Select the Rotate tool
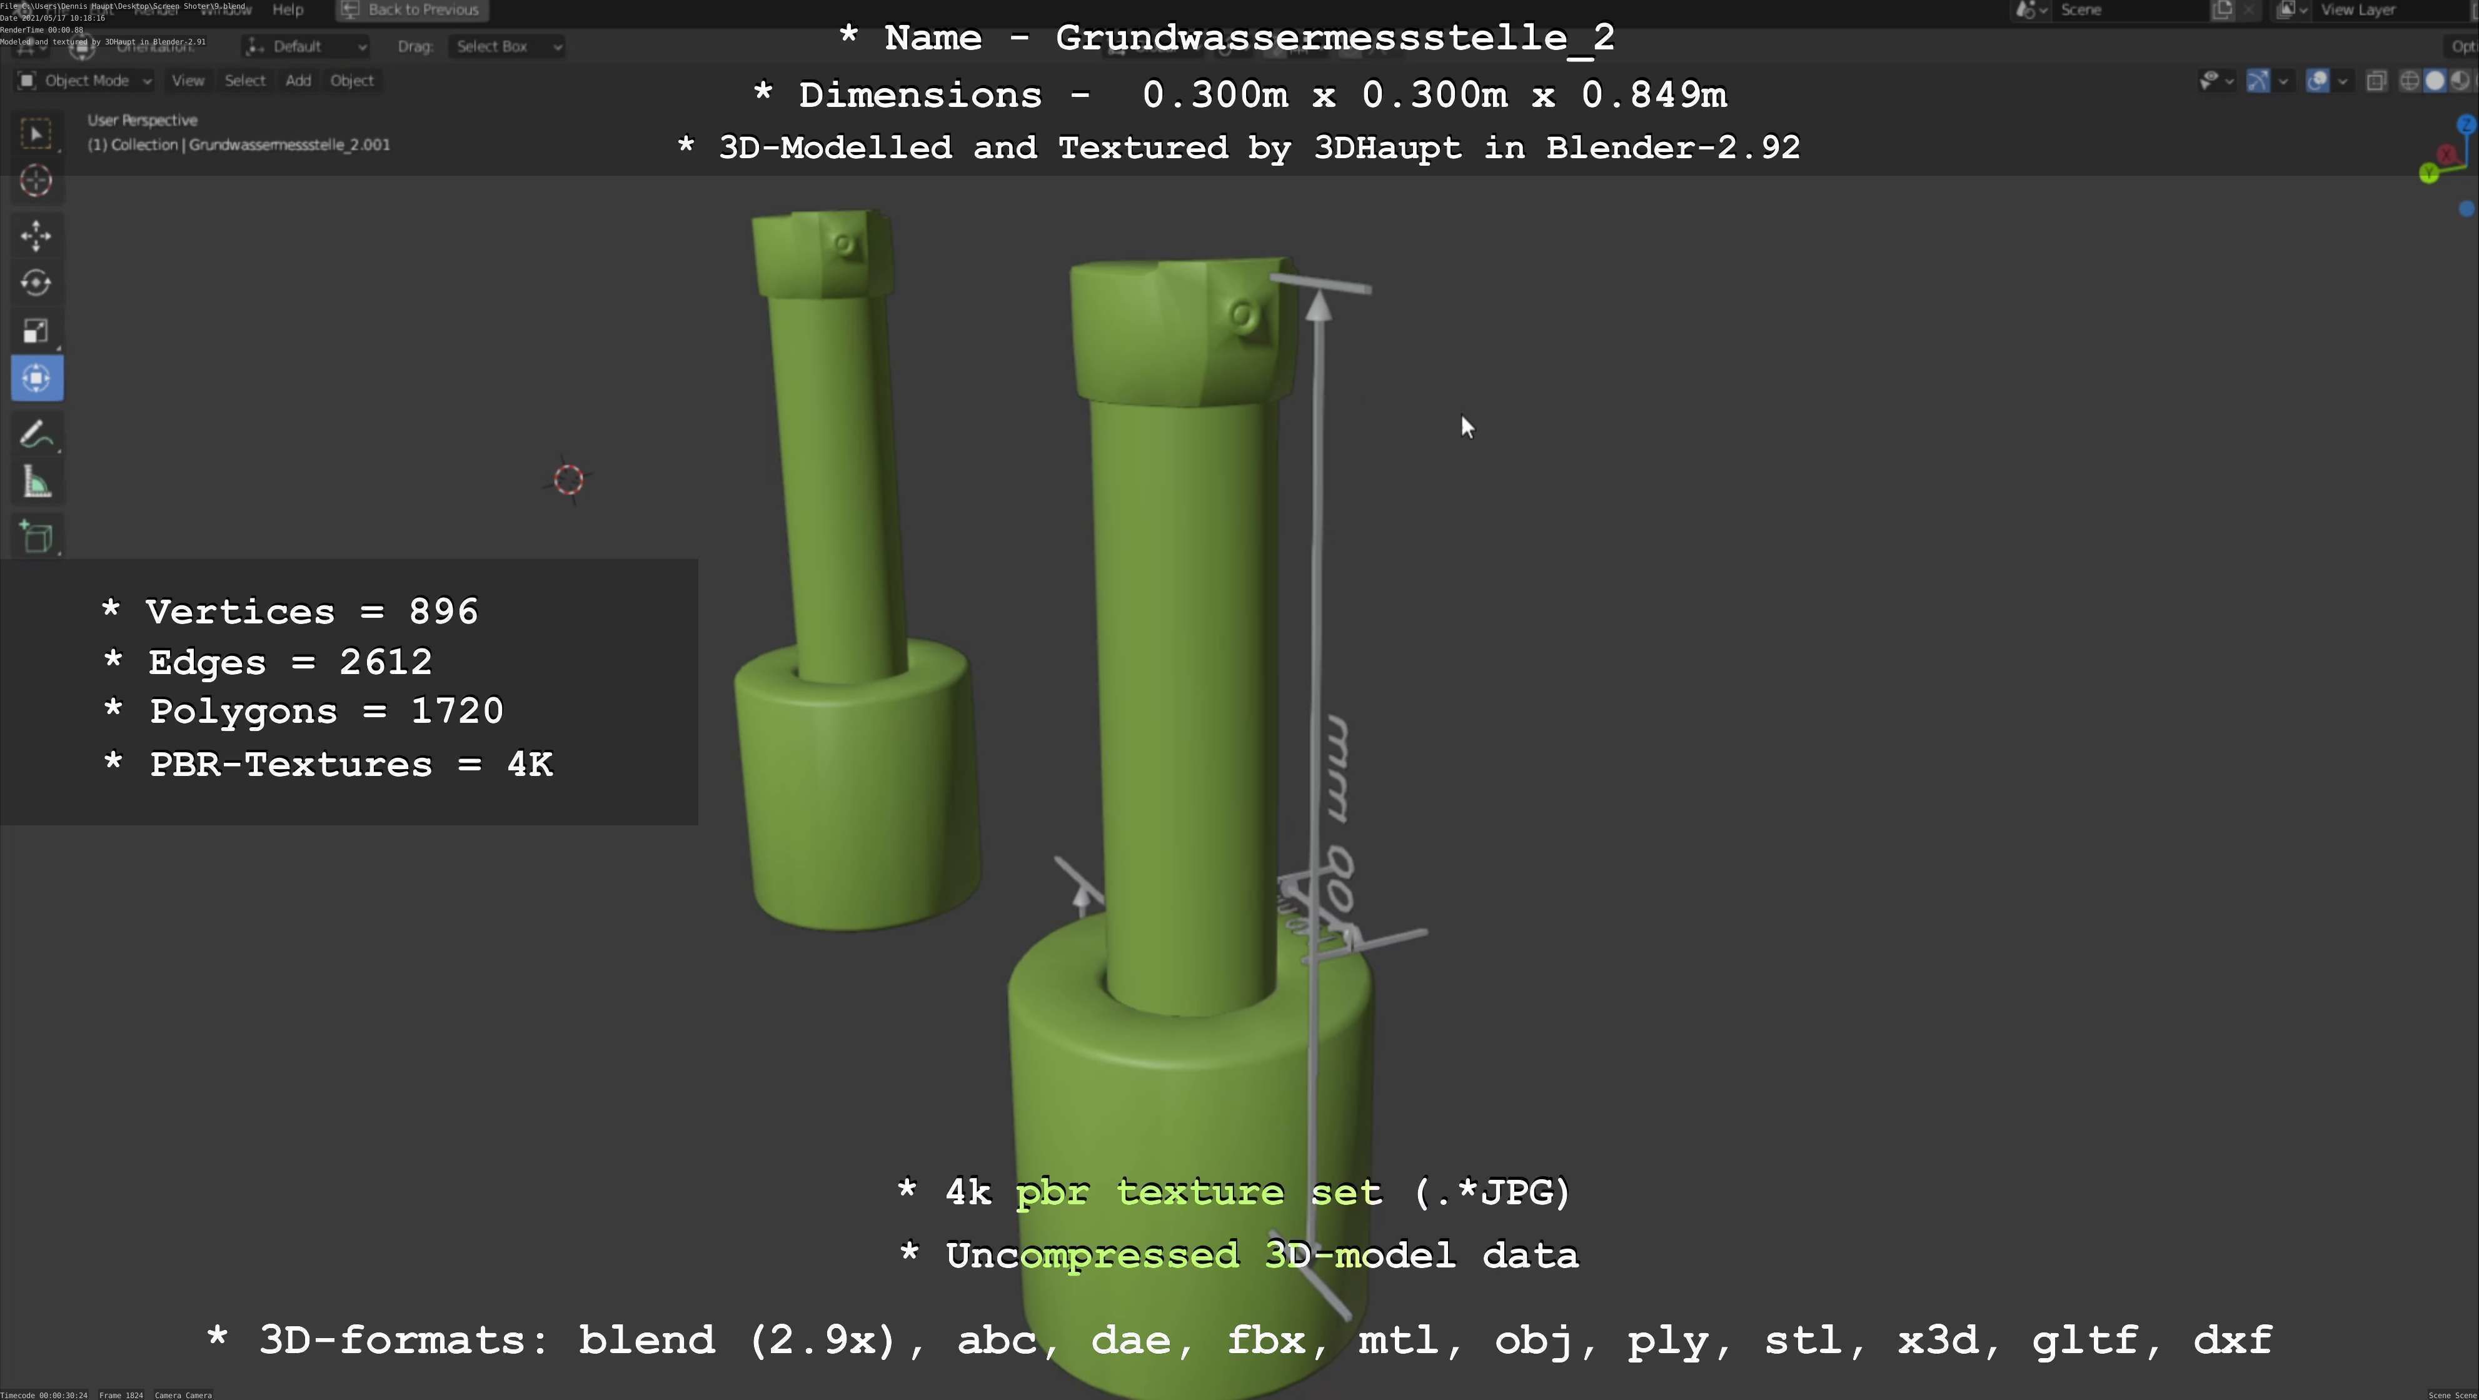Image resolution: width=2479 pixels, height=1400 pixels. point(36,283)
